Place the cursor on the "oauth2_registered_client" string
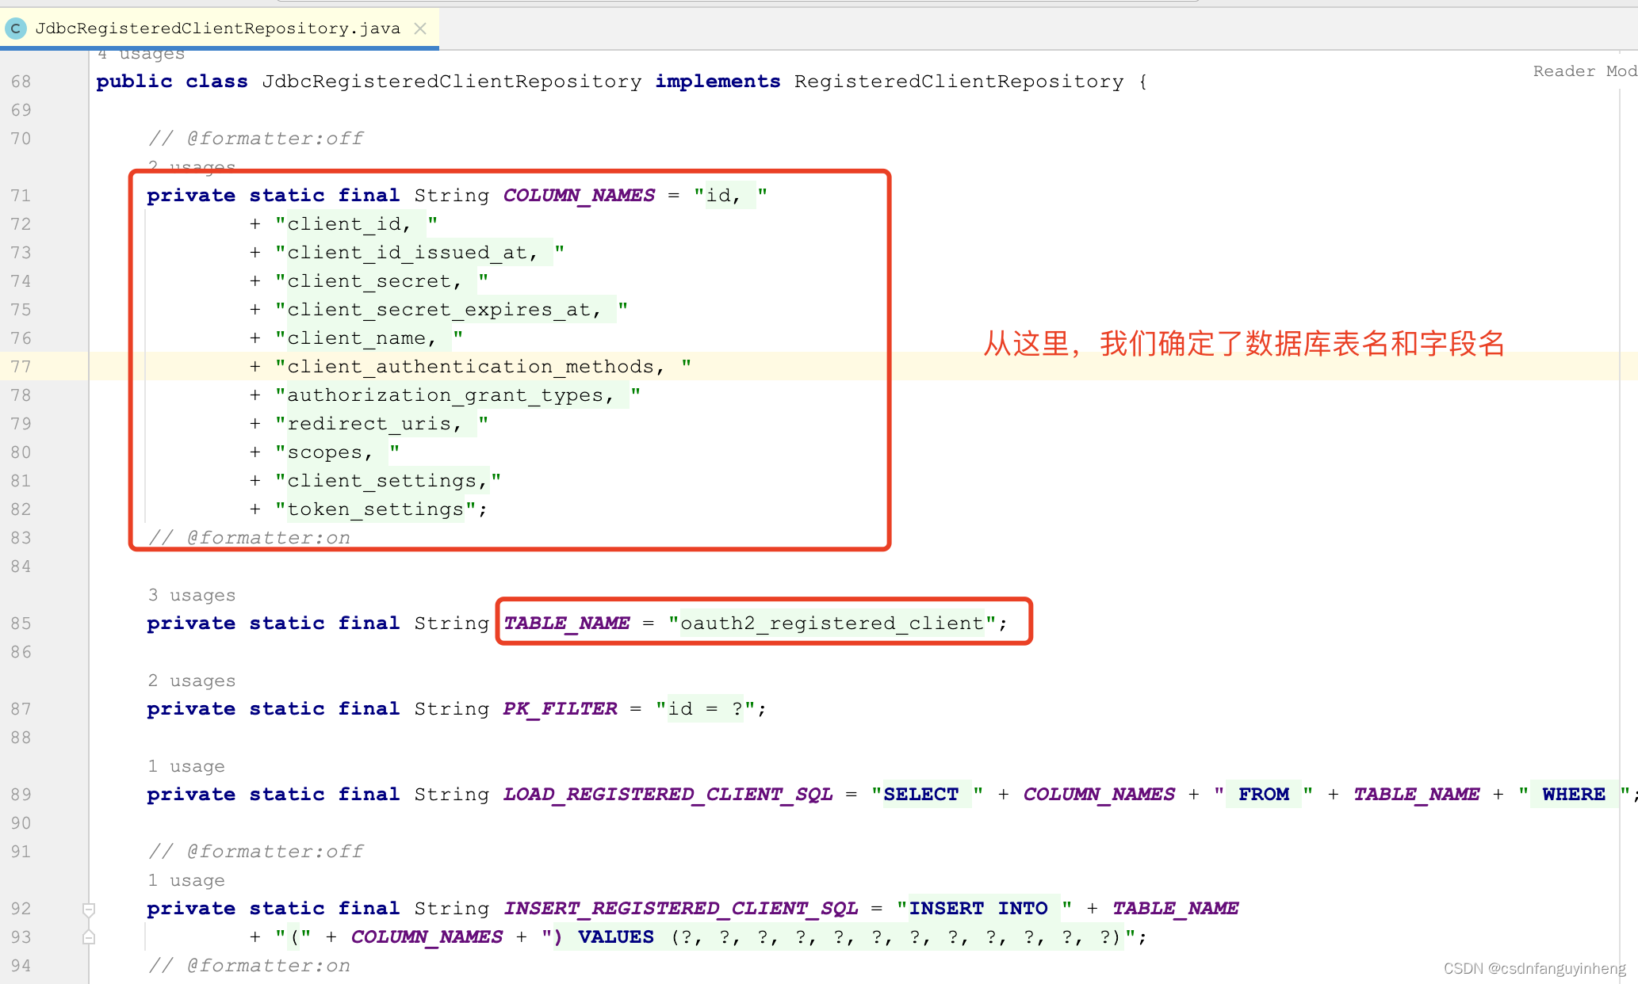This screenshot has width=1638, height=984. point(831,624)
